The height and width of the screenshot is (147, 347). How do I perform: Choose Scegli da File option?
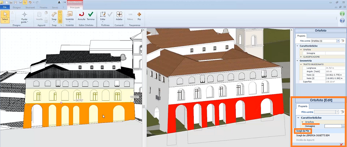(303, 131)
